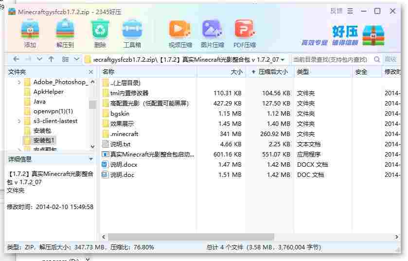This screenshot has width=408, height=261.
Task: Go back with the left arrow
Action: pos(16,59)
